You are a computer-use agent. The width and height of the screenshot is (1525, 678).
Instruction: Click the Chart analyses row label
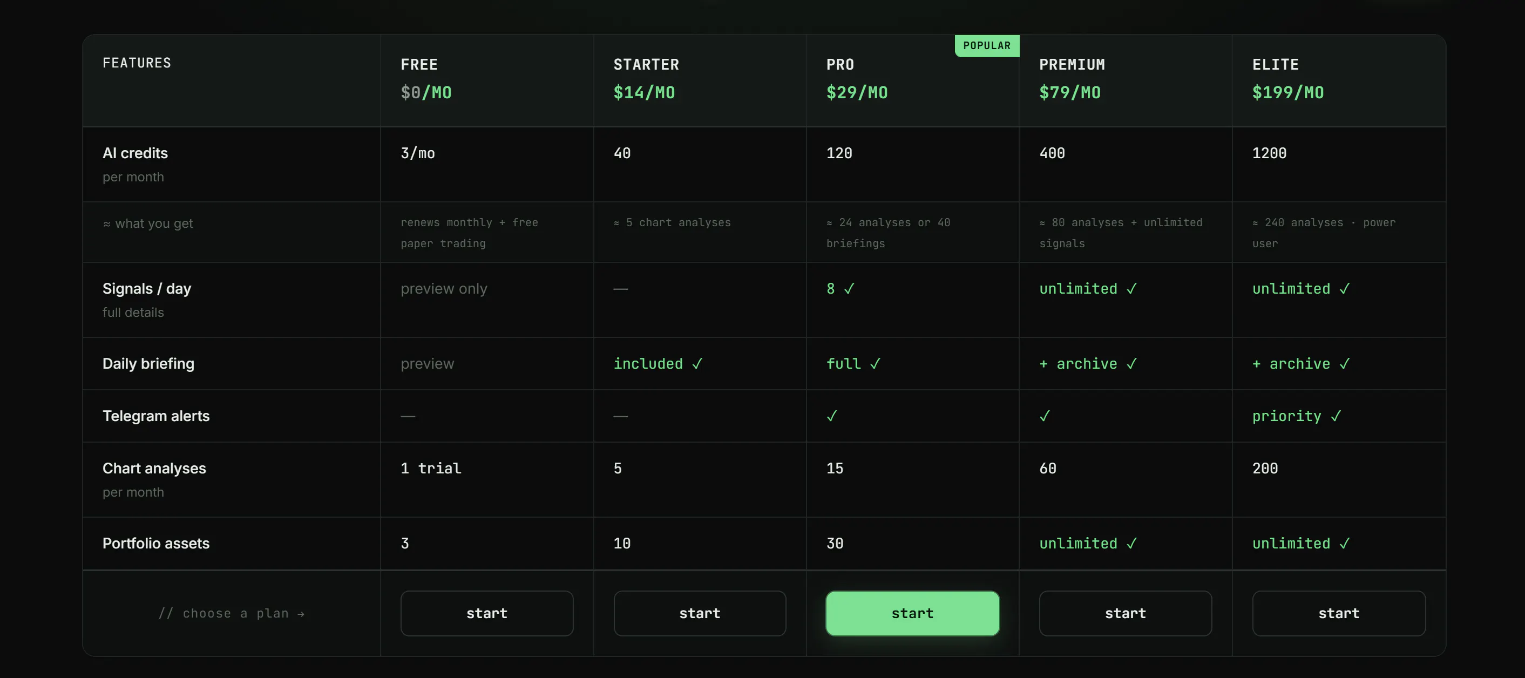coord(154,468)
